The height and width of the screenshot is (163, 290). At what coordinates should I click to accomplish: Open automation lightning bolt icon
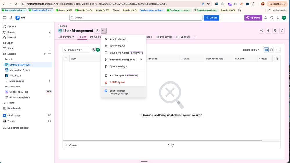(268, 31)
